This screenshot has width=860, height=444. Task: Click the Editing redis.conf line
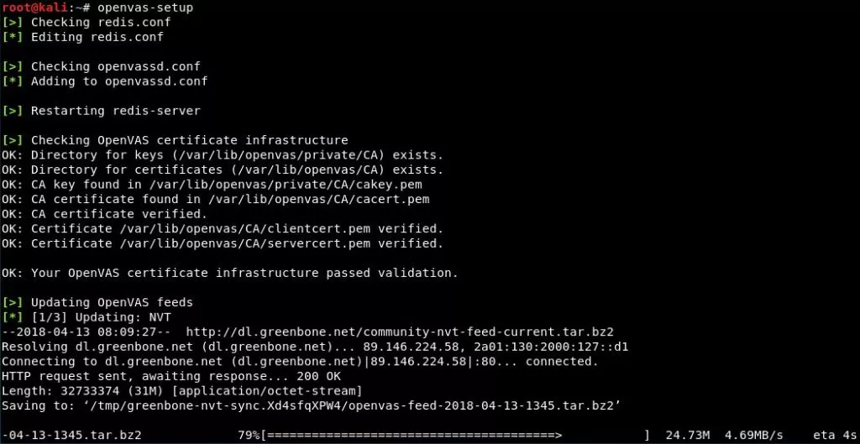tap(82, 37)
